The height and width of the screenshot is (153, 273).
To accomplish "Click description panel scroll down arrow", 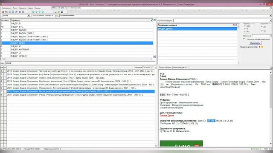I will (x=271, y=143).
